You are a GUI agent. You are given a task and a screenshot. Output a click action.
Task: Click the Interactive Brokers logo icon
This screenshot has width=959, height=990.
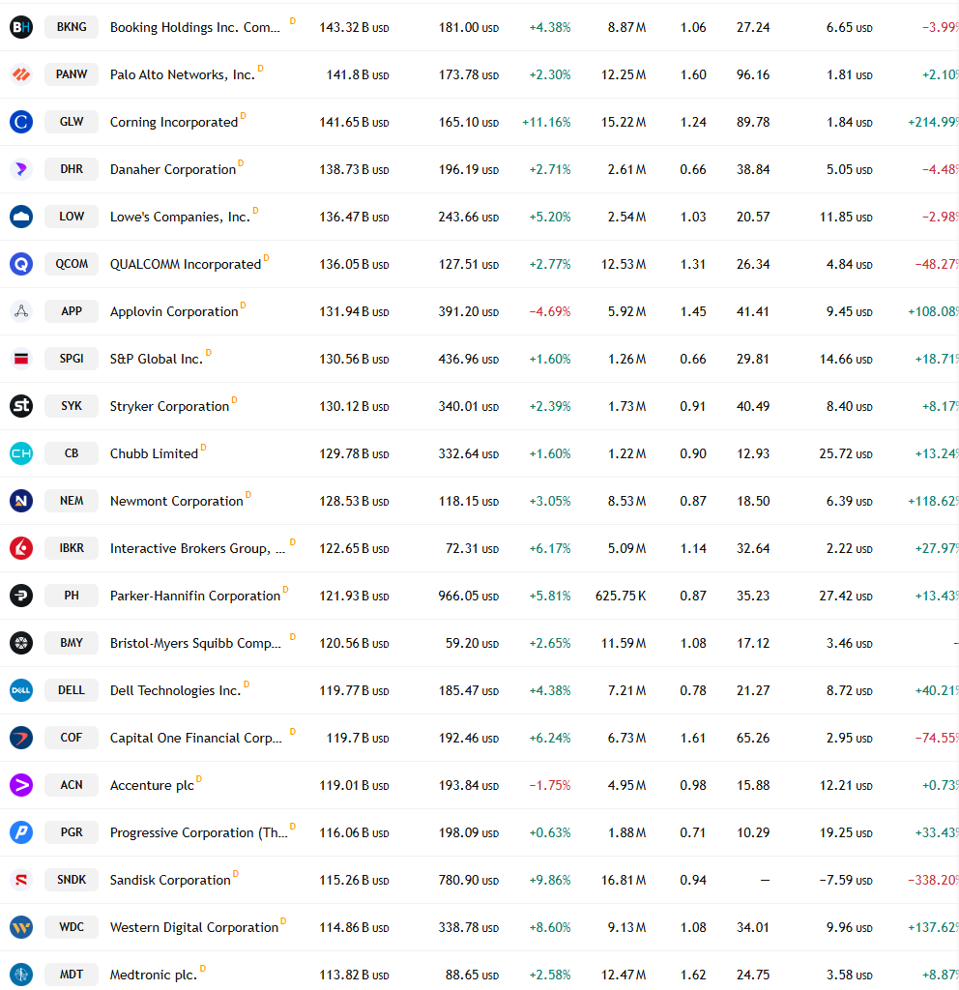[21, 548]
